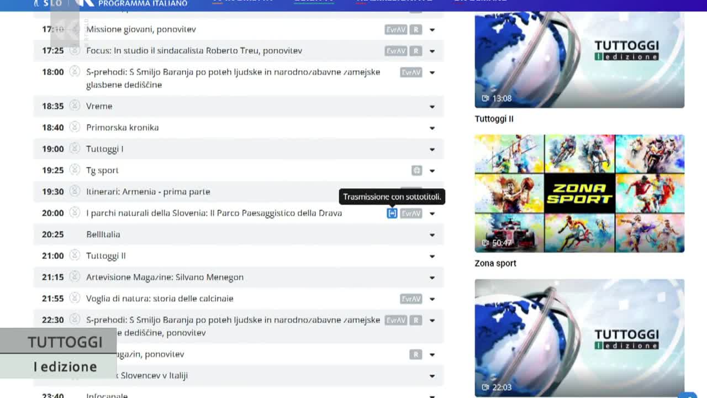Click the 'Tuttoggi II' schedule row title
This screenshot has width=707, height=398.
click(105, 256)
